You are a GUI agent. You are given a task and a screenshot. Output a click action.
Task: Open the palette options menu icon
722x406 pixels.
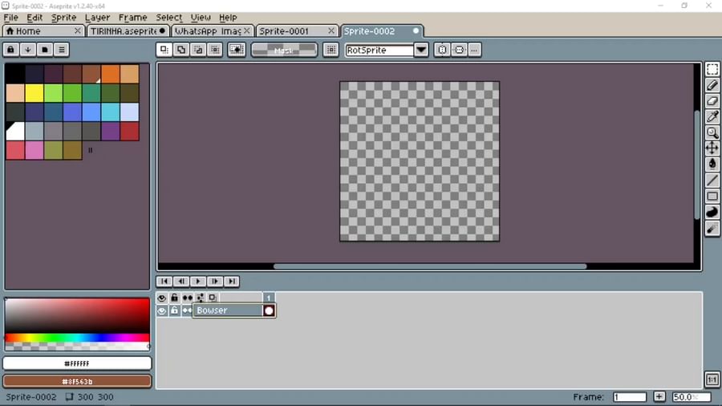coord(61,49)
